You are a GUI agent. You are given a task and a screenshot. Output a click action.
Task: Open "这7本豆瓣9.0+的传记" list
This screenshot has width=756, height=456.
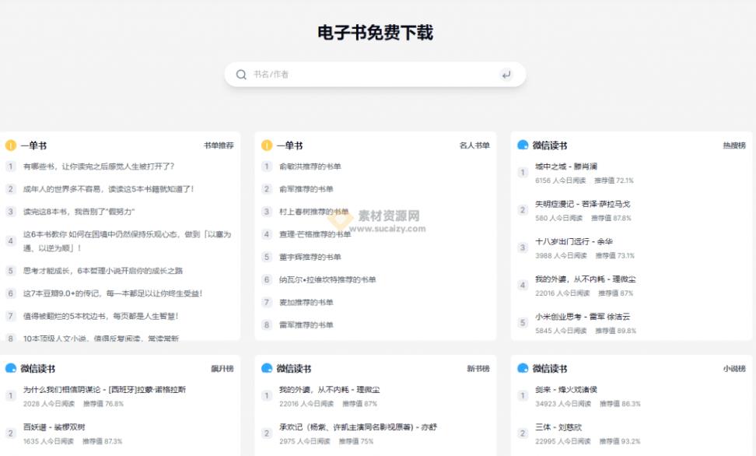click(x=113, y=293)
